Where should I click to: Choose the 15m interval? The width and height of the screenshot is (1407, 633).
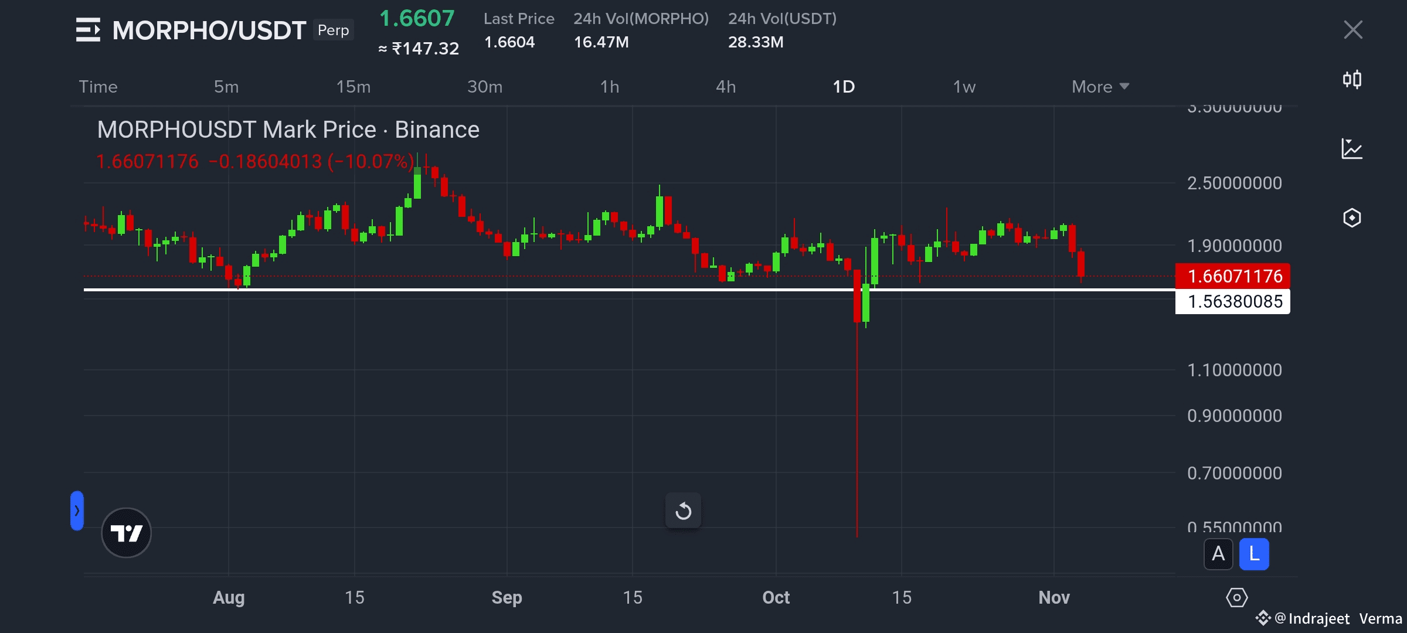pos(353,87)
